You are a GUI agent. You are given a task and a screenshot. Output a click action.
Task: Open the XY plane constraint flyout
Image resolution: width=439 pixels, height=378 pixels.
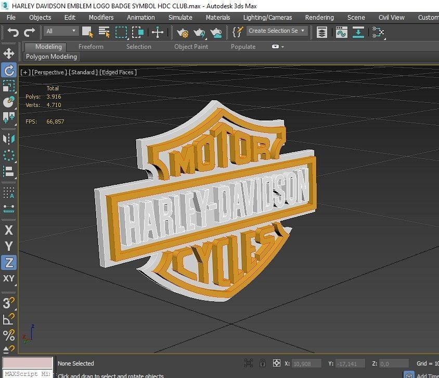click(9, 278)
